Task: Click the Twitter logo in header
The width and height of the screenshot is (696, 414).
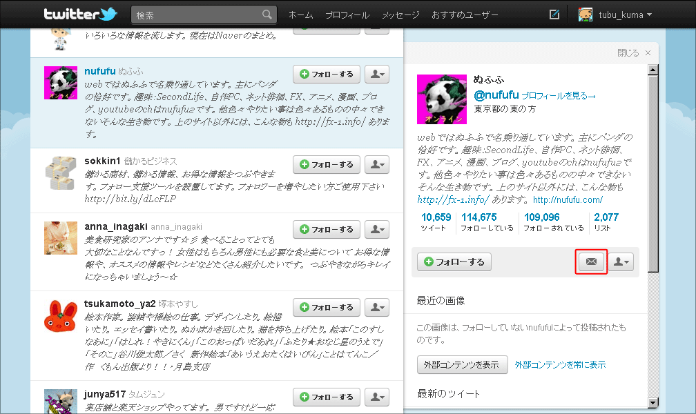Action: click(x=80, y=14)
